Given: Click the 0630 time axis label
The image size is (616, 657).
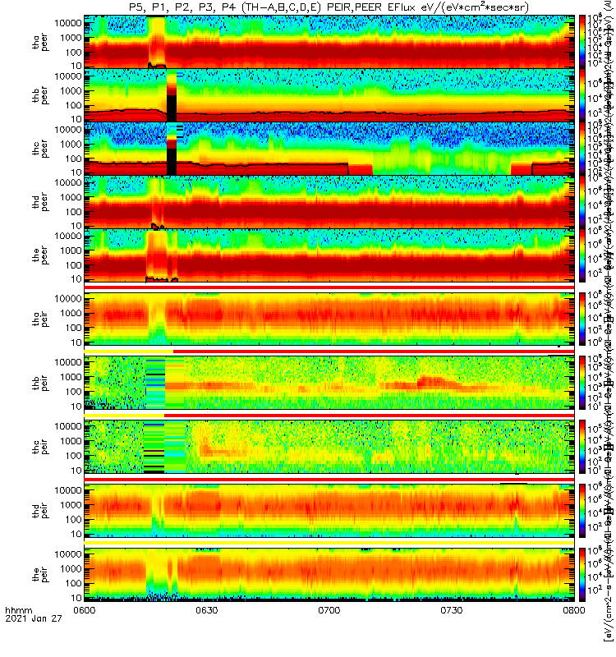Looking at the screenshot, I should pyautogui.click(x=207, y=610).
